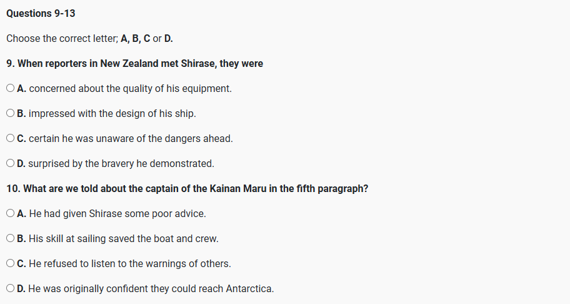Click answer text "He was originally confident"
The width and height of the screenshot is (570, 304).
tap(151, 289)
